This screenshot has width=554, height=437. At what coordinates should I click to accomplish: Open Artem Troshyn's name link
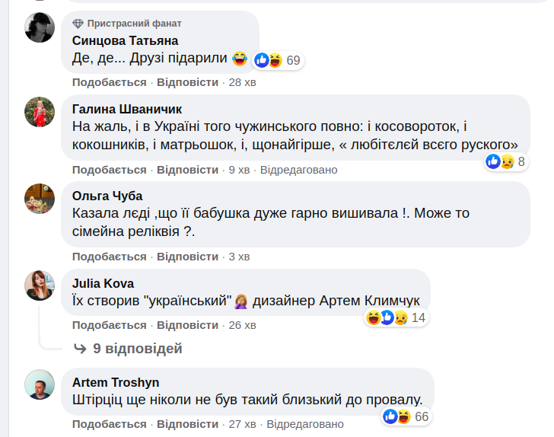(115, 382)
